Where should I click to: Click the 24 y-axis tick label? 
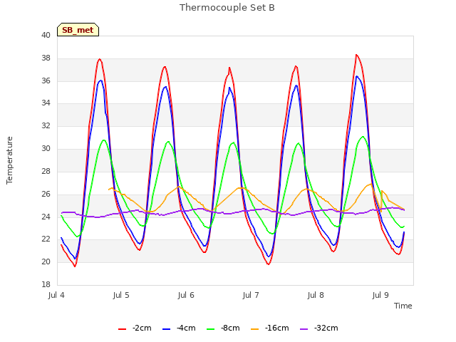click(x=46, y=217)
